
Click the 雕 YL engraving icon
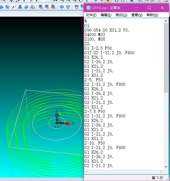click(47, 7)
